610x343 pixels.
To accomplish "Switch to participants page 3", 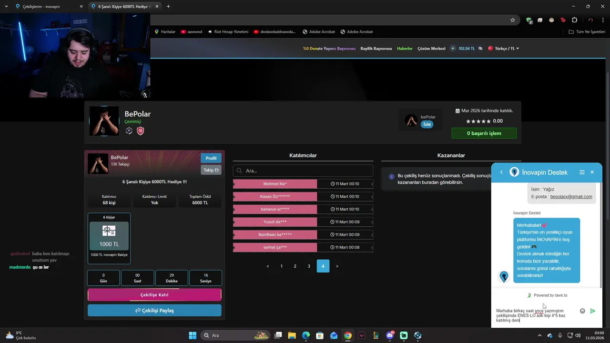I will click(309, 266).
